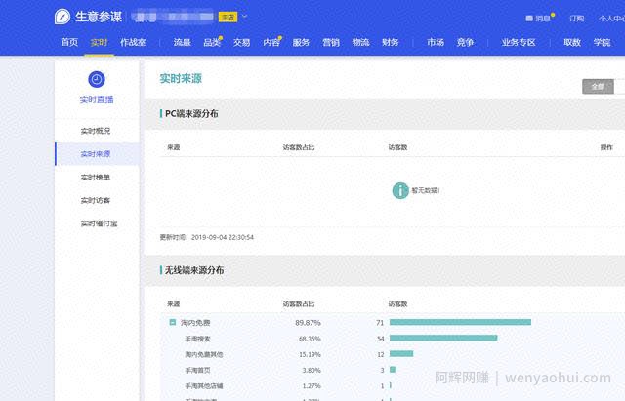Open the 作战室 tab
Viewport: 625px width, 401px height.
[x=133, y=42]
